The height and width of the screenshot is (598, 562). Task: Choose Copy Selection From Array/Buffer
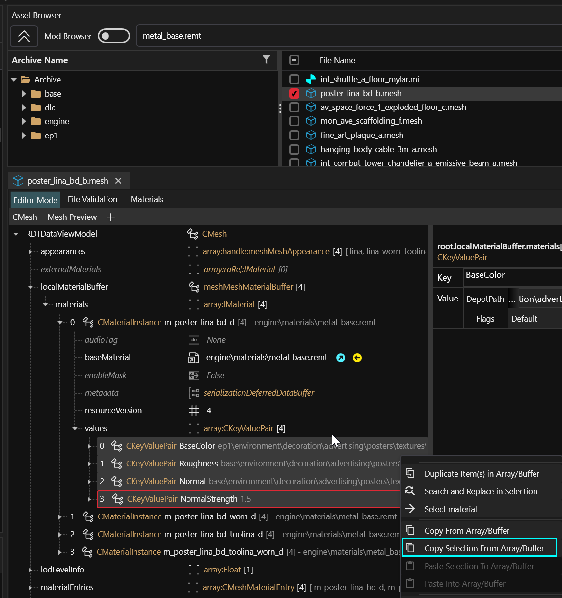click(x=483, y=548)
